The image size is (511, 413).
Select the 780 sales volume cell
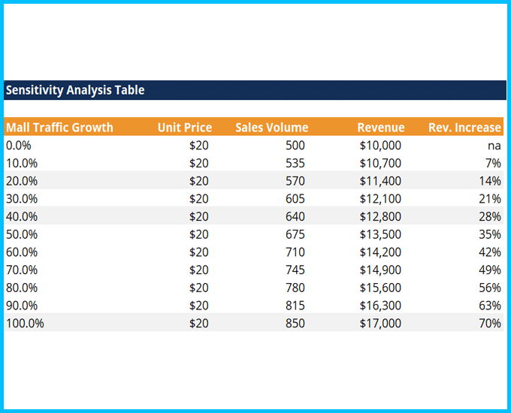tap(295, 288)
